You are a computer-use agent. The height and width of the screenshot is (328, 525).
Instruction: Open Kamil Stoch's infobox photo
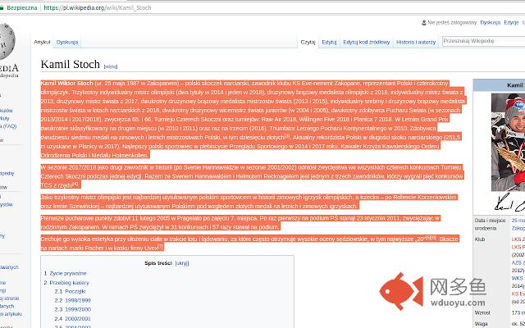(x=508, y=142)
